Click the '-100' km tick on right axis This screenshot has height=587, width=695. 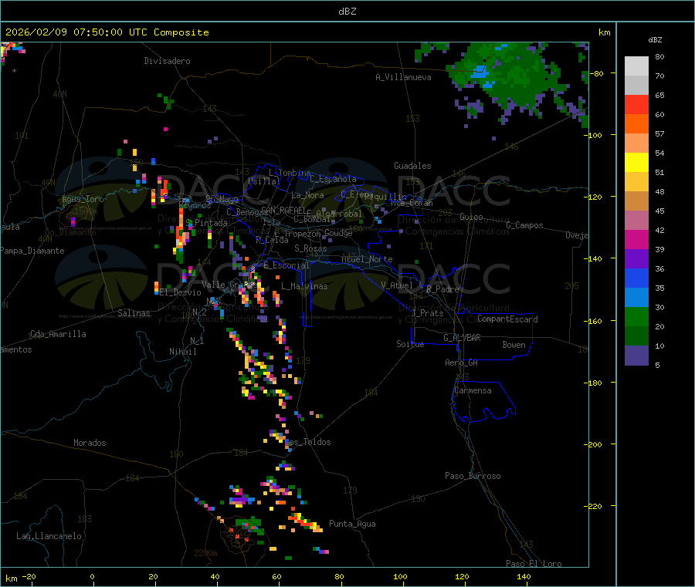point(593,135)
